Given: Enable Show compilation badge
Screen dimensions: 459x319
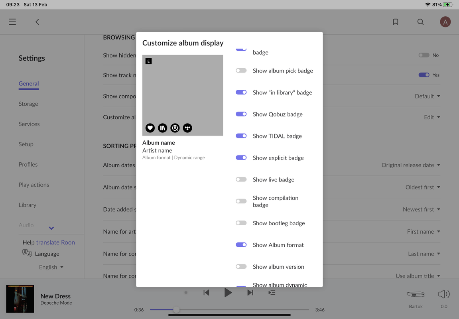Looking at the screenshot, I should [x=241, y=201].
